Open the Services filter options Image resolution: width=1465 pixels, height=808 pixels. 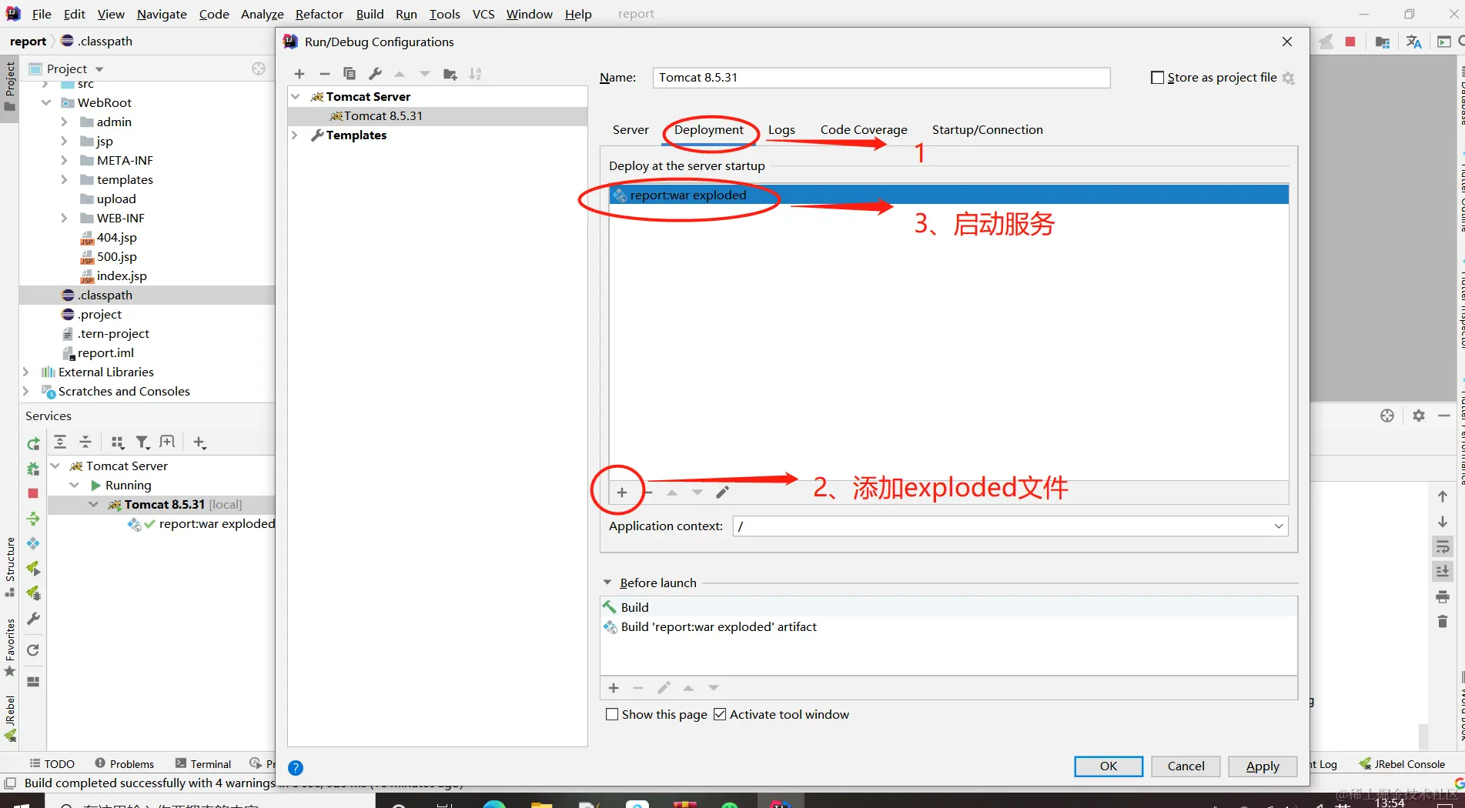pos(142,442)
